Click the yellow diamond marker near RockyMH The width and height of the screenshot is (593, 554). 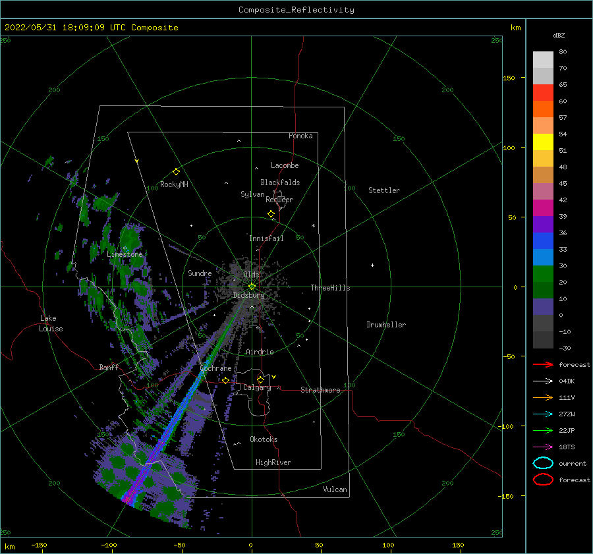tap(176, 172)
